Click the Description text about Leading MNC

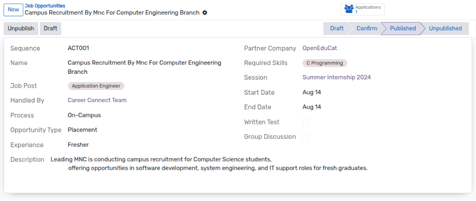(x=209, y=164)
